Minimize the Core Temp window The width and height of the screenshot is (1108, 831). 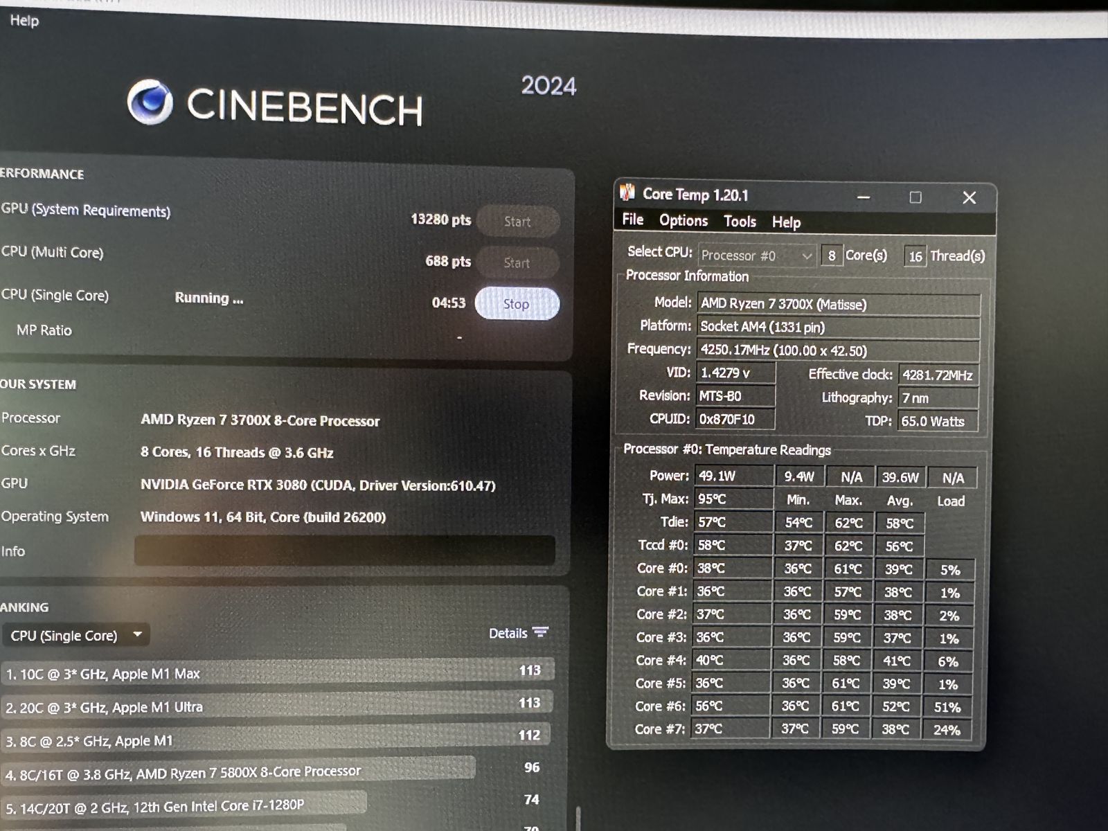pos(864,197)
